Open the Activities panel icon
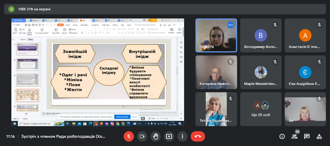The width and height of the screenshot is (330, 146). point(319,136)
